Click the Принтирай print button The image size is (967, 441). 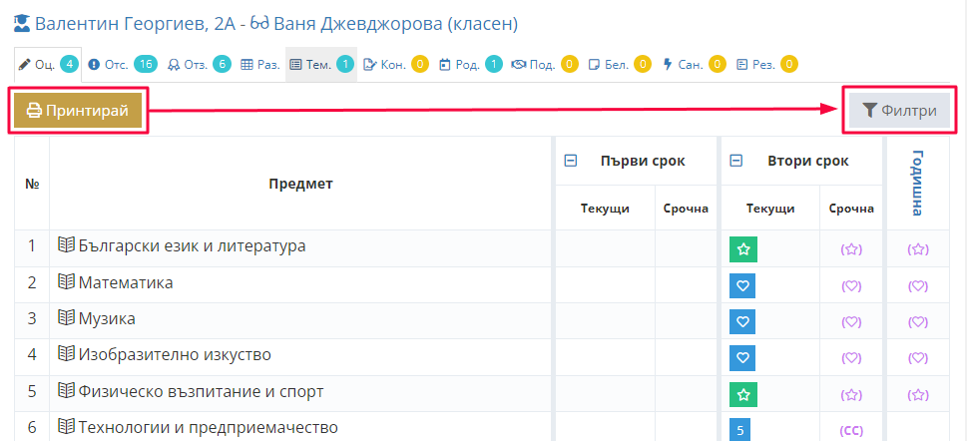(x=78, y=111)
